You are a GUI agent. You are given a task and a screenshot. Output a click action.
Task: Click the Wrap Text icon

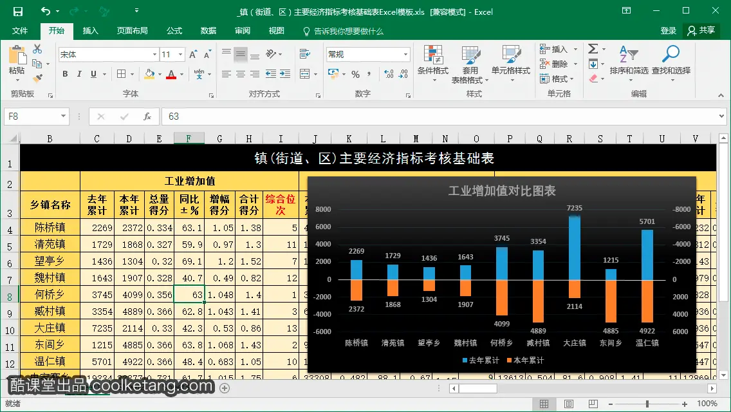click(x=305, y=54)
